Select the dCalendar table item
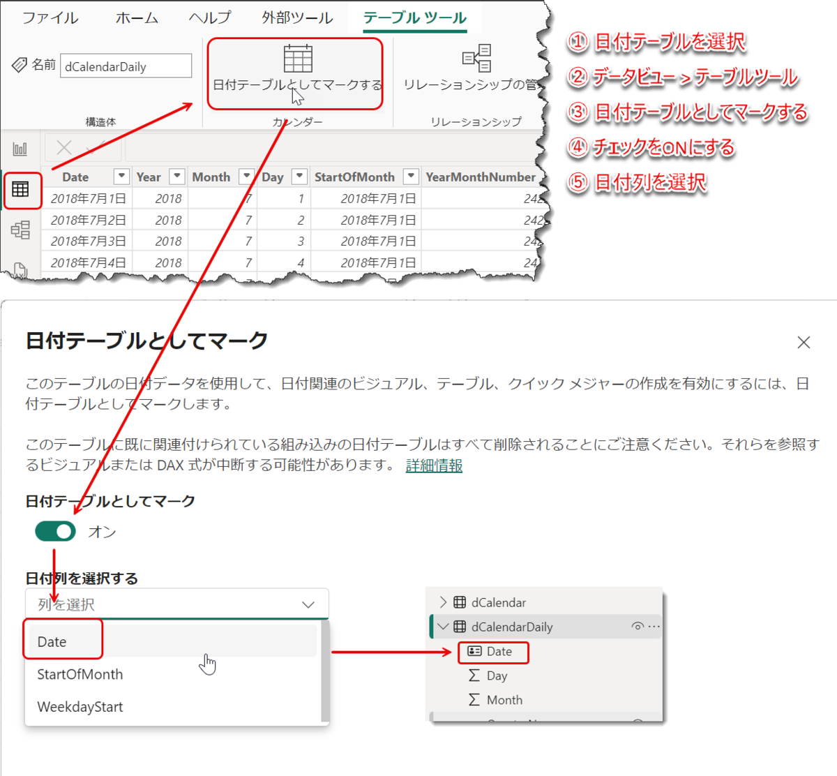The width and height of the screenshot is (837, 776). tap(499, 602)
